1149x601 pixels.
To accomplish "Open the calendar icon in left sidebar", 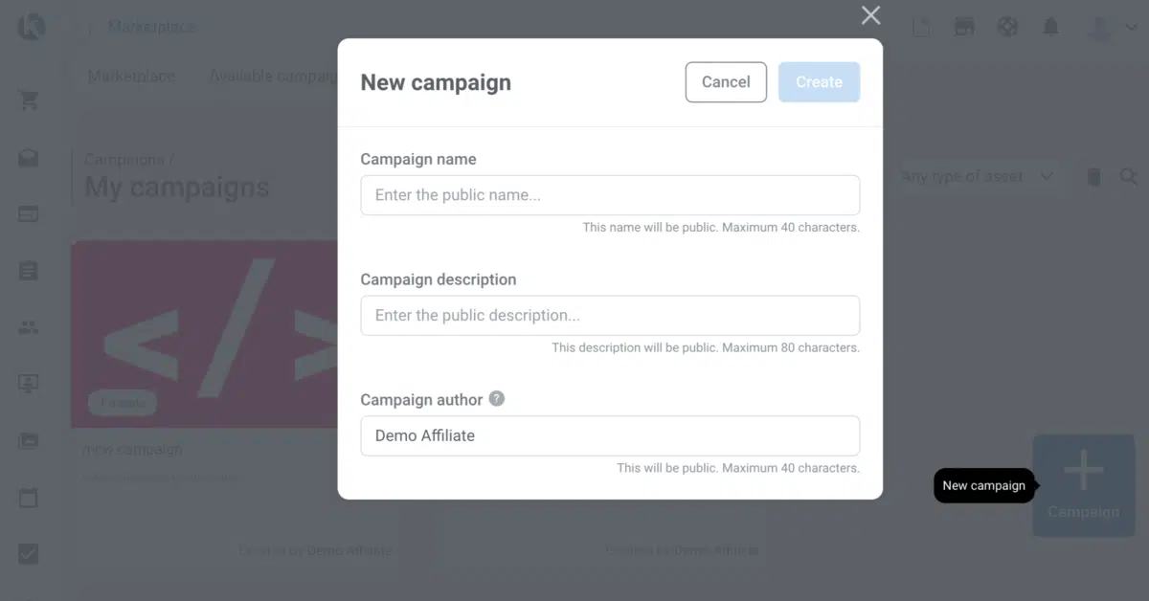I will coord(29,498).
